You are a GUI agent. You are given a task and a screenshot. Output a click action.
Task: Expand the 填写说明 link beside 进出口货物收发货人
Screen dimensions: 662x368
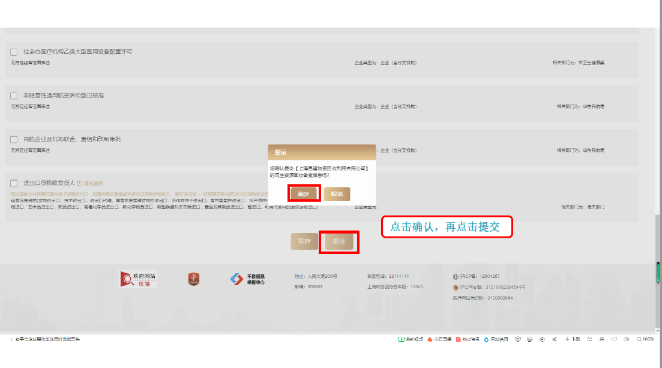point(89,183)
